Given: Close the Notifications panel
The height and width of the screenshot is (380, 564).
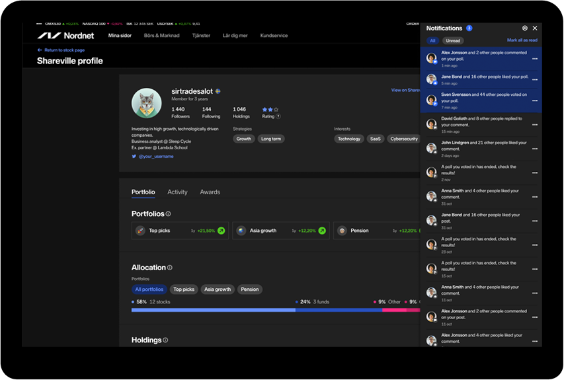Looking at the screenshot, I should pos(535,28).
